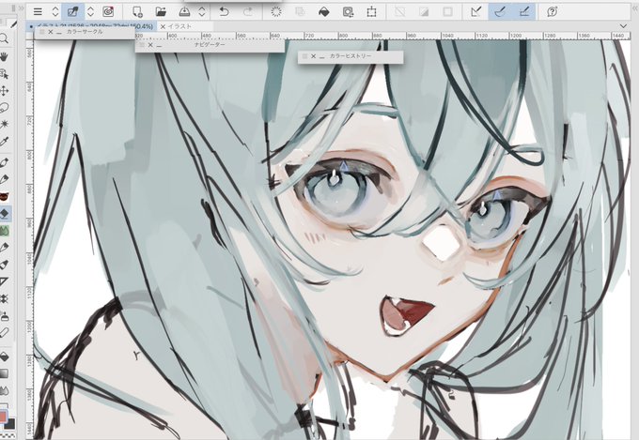Click the Open file folder icon
Viewport: 639px width, 440px height.
pos(161,12)
